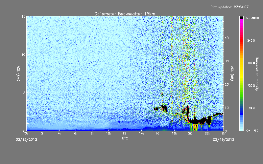The height and width of the screenshot is (164, 263).
Task: Click the colorbar maximum label 300.0
Action: (x=255, y=18)
